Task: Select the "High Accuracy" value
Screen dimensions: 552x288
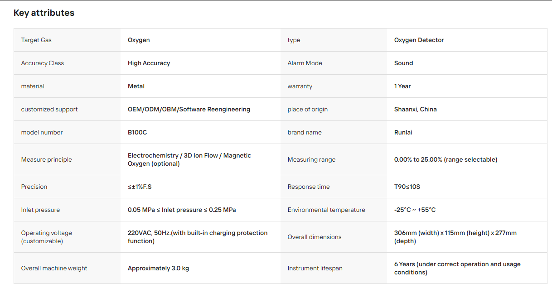Action: tap(149, 63)
